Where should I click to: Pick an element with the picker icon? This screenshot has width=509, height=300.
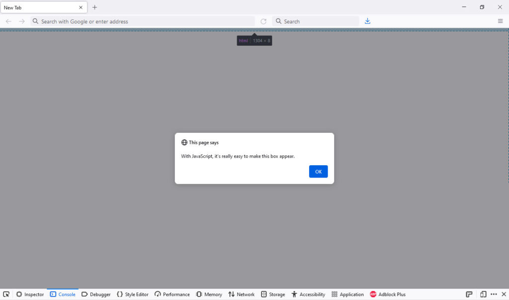coord(6,294)
